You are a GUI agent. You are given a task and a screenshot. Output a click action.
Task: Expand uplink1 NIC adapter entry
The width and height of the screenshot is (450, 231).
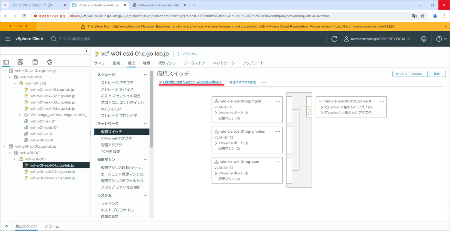322,107
